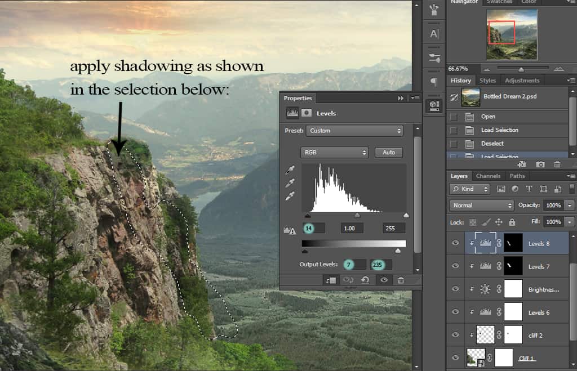577x371 pixels.
Task: Switch to the Adjustments tab
Action: pyautogui.click(x=522, y=81)
